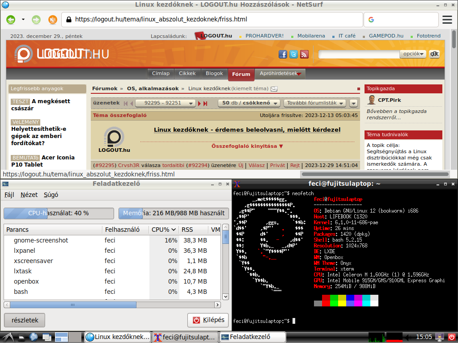Open the RSS feed icon
This screenshot has height=343, width=458.
click(304, 54)
